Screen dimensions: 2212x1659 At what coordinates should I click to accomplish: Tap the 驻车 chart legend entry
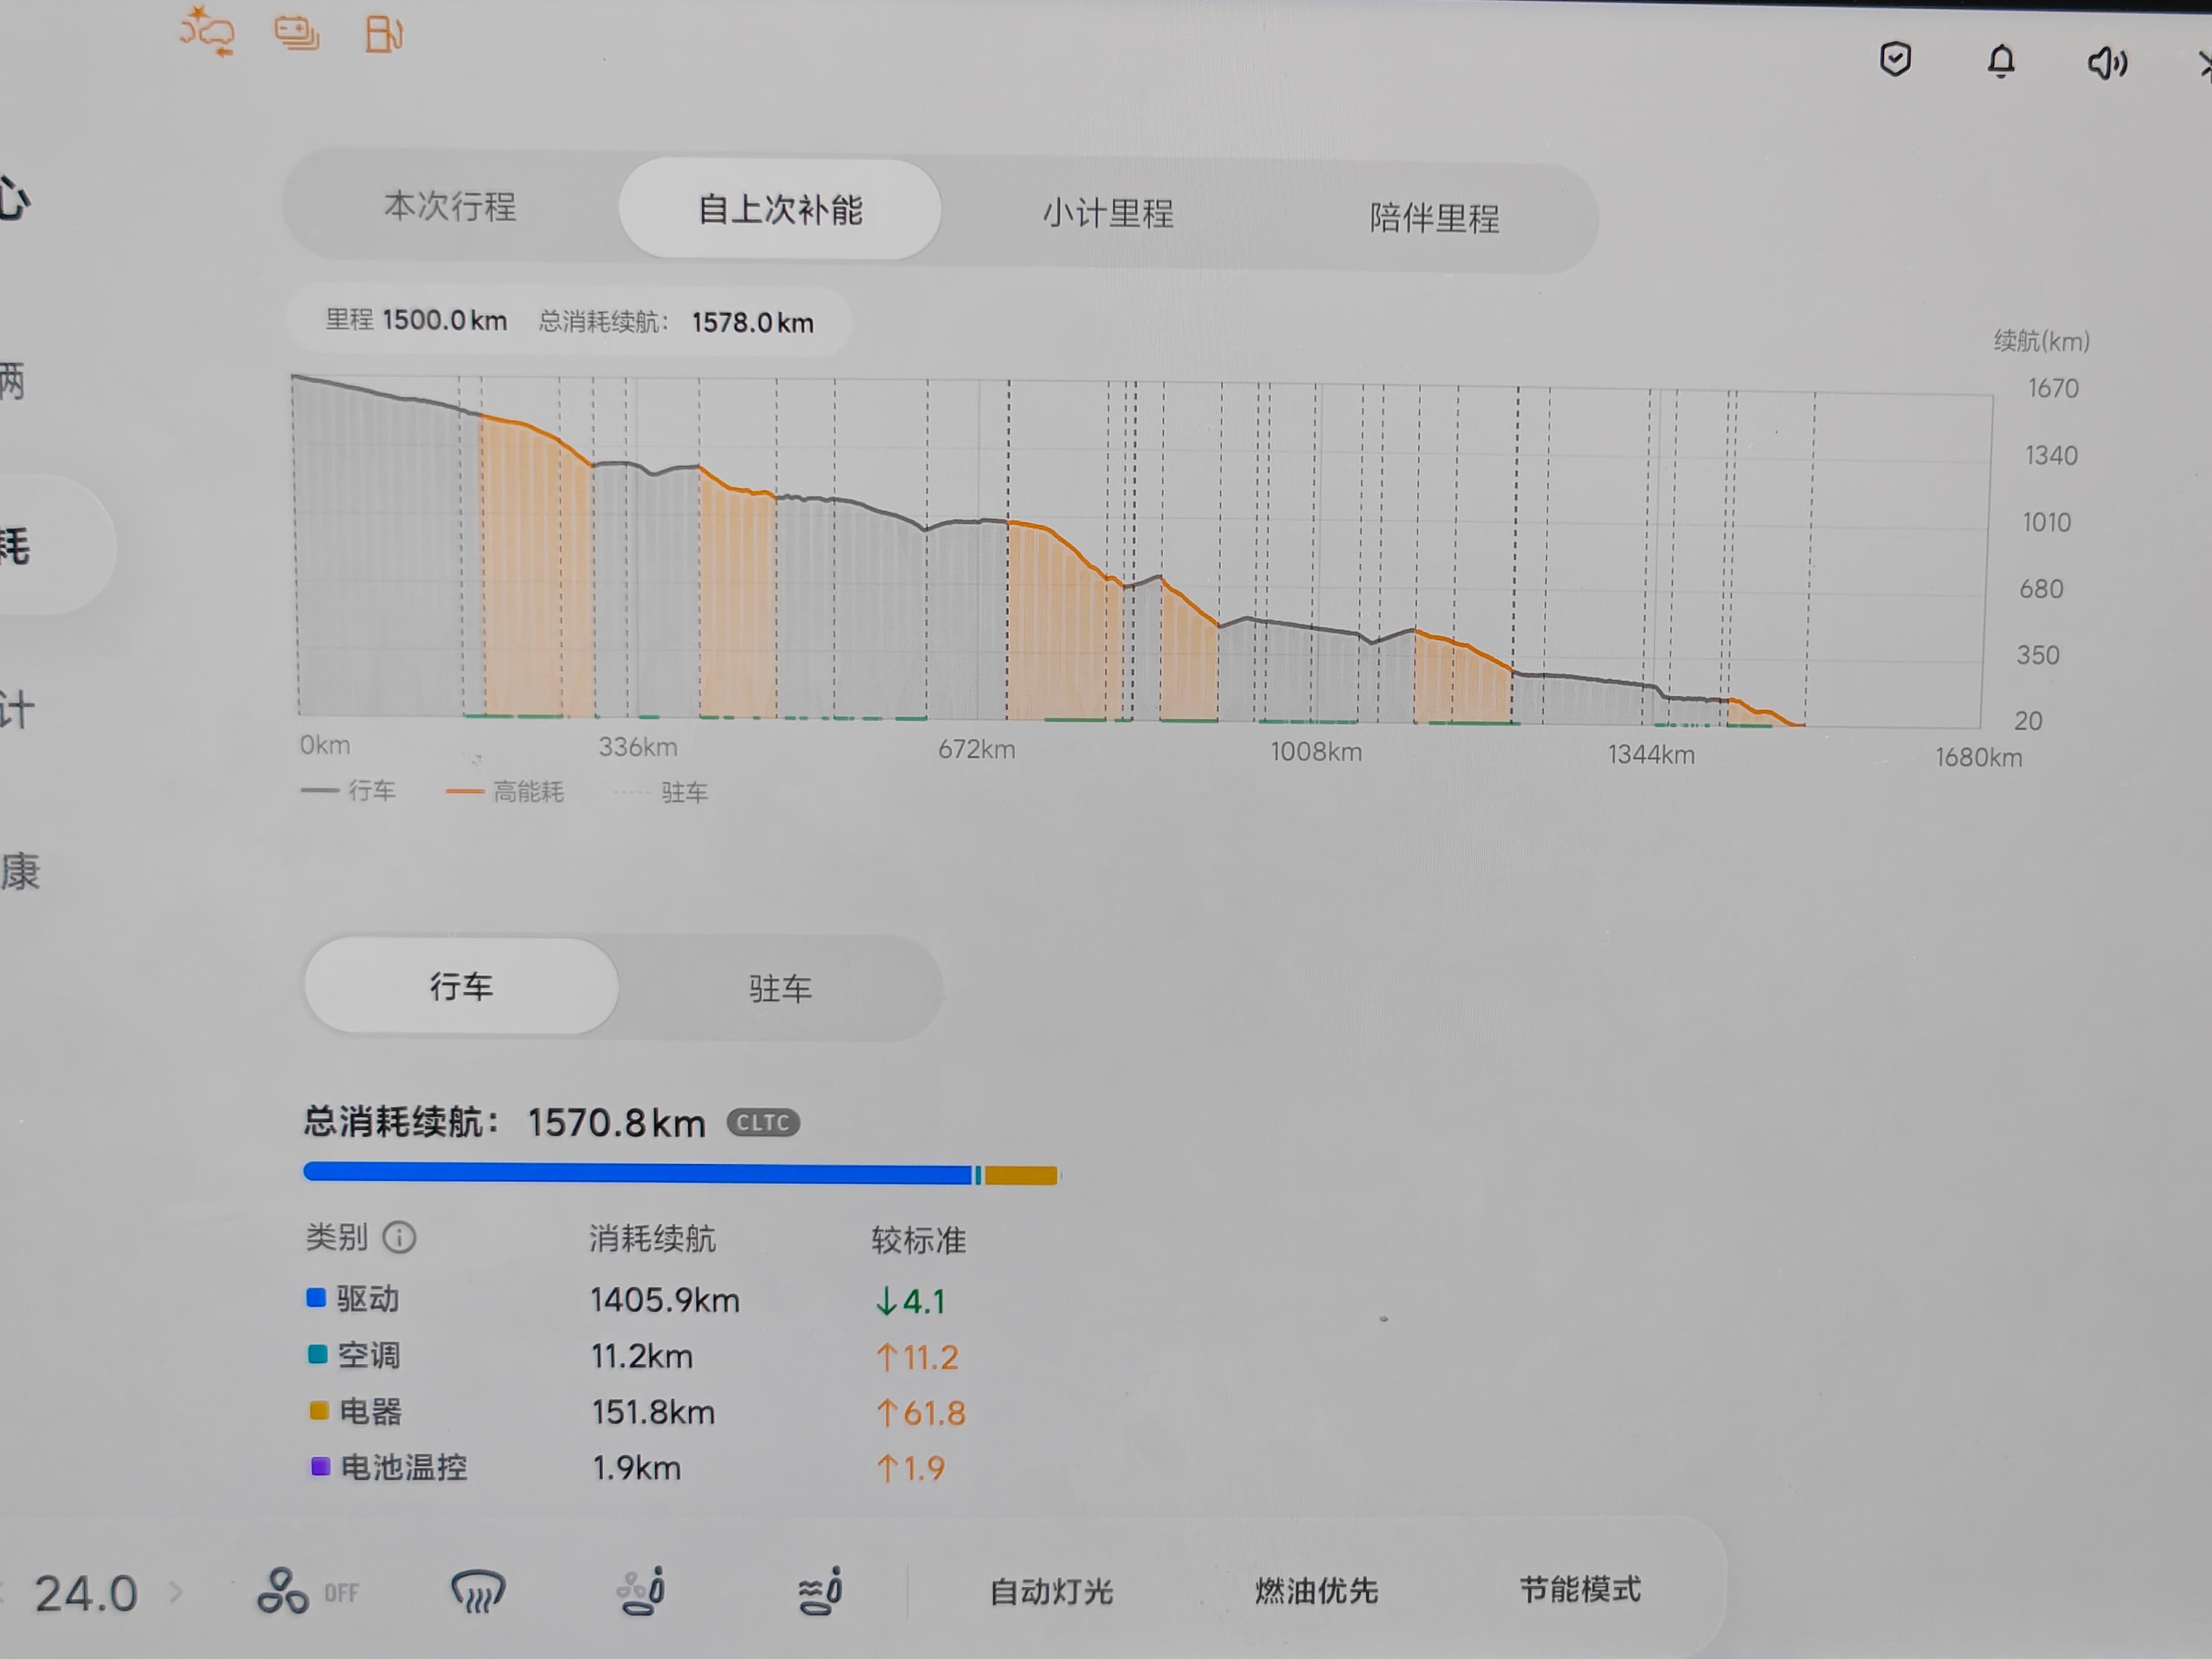[x=661, y=792]
